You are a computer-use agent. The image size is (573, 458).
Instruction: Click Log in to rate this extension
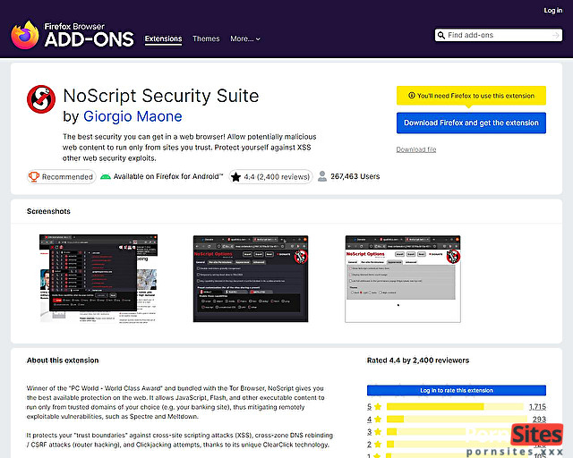pyautogui.click(x=457, y=390)
